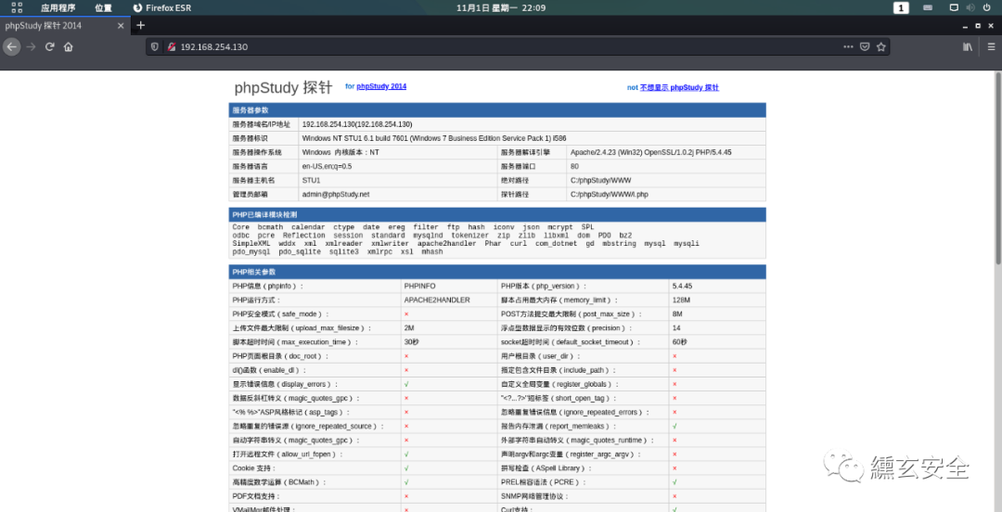Click the PHP已编译模块检测 section header

pyautogui.click(x=497, y=215)
